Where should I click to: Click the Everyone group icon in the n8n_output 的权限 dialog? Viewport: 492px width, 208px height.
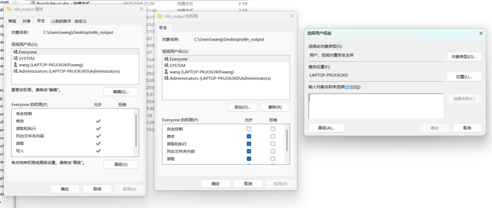click(x=166, y=59)
